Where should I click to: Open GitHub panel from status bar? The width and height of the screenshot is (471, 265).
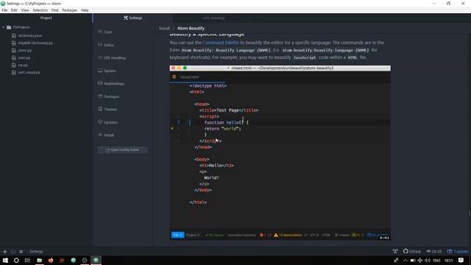pyautogui.click(x=412, y=251)
